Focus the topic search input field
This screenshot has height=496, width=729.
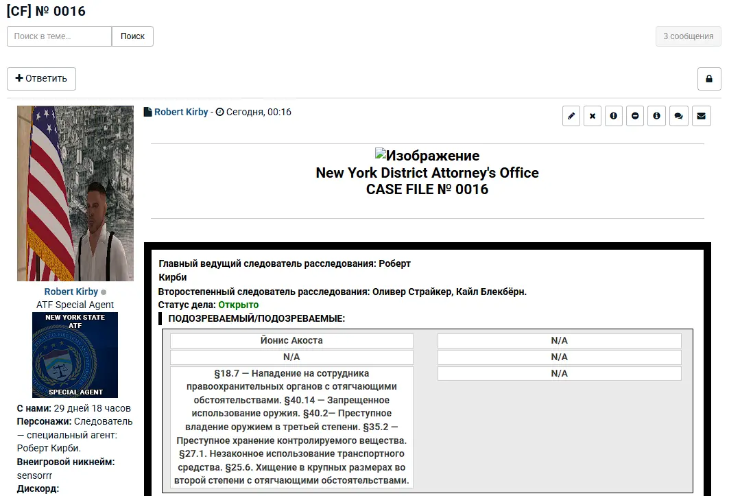pyautogui.click(x=59, y=36)
